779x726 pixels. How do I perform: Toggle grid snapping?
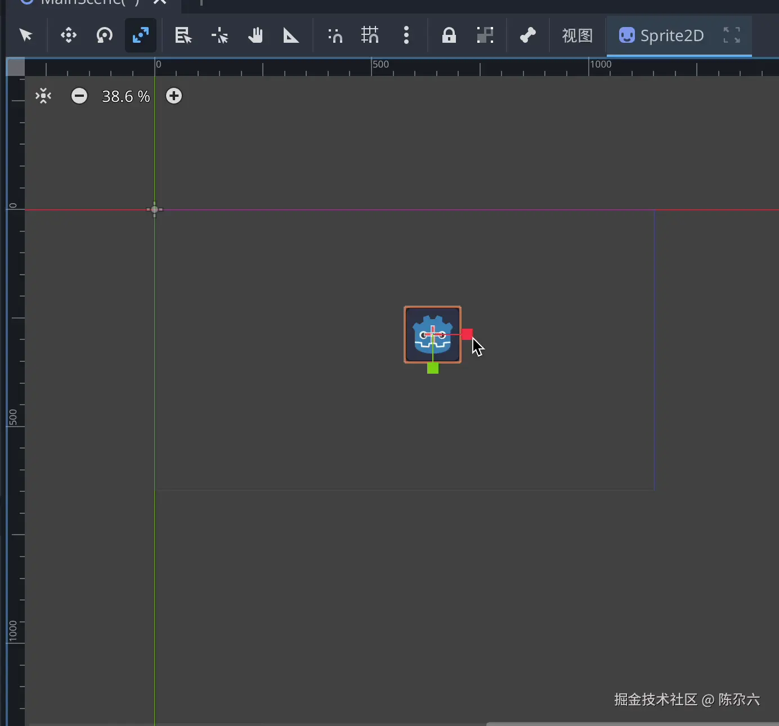(x=370, y=35)
